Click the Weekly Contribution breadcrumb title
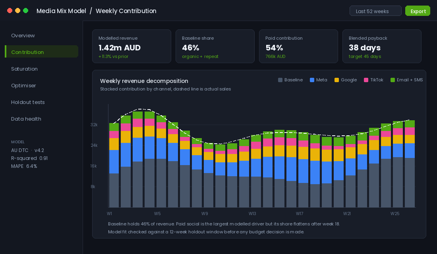 point(126,11)
